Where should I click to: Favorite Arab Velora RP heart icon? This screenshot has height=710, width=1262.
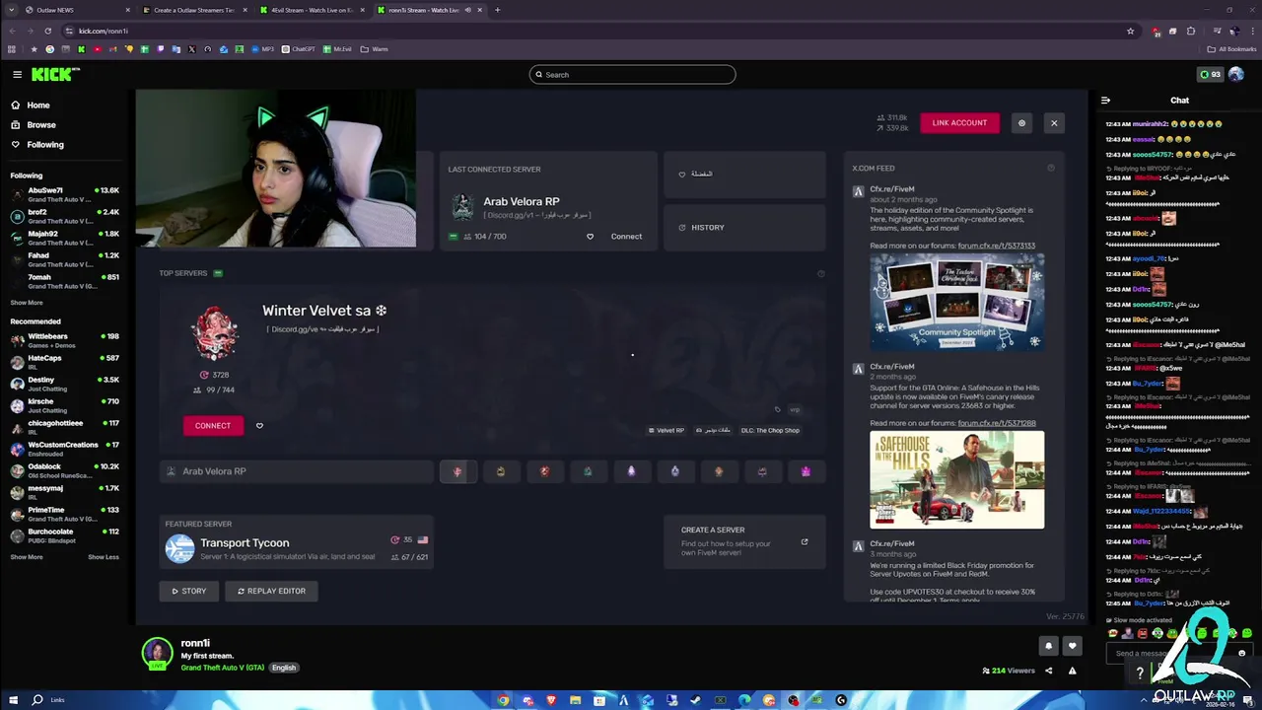[x=591, y=237]
